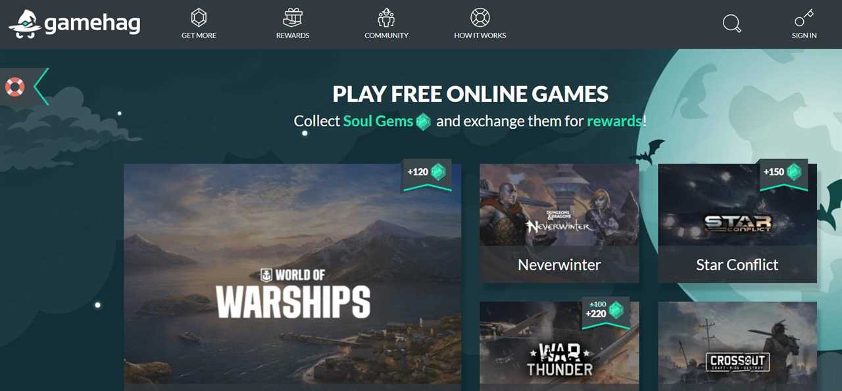This screenshot has height=391, width=842.
Task: Open the Star Conflict game card
Action: click(x=737, y=223)
